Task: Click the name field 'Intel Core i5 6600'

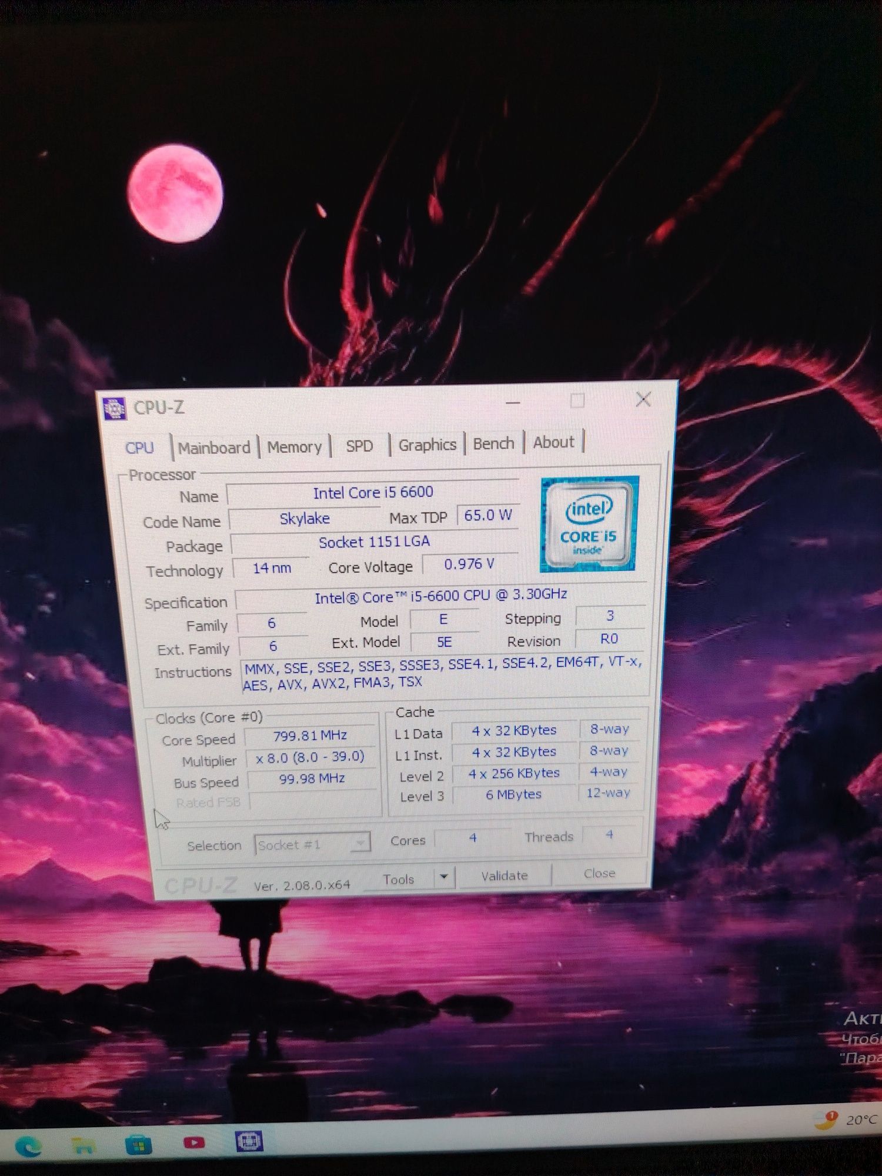Action: click(x=373, y=492)
